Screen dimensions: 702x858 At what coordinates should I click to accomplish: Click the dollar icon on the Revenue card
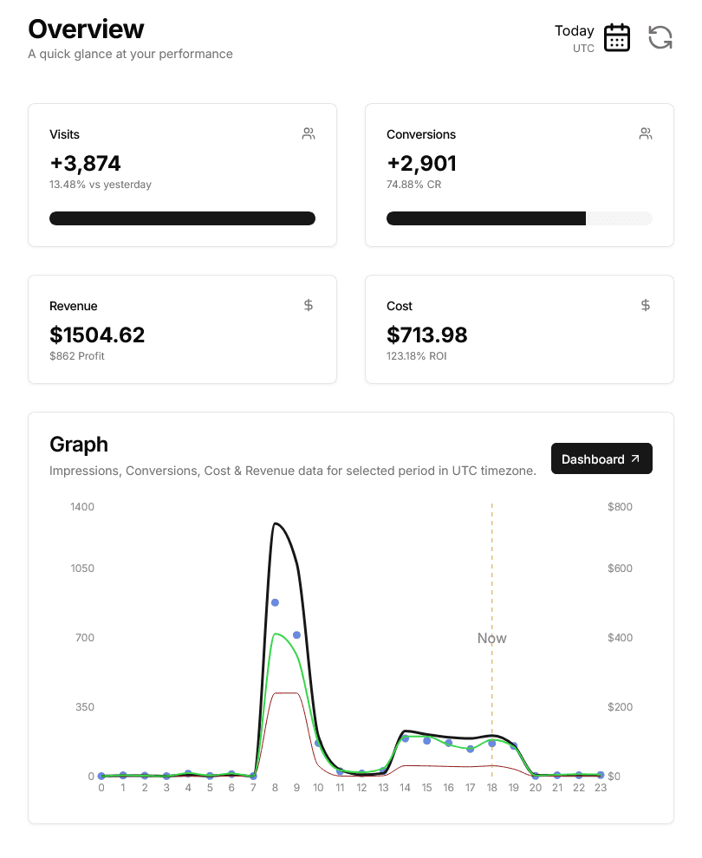(308, 305)
